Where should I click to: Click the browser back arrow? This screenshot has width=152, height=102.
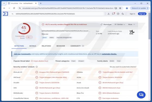[x=4, y=8]
